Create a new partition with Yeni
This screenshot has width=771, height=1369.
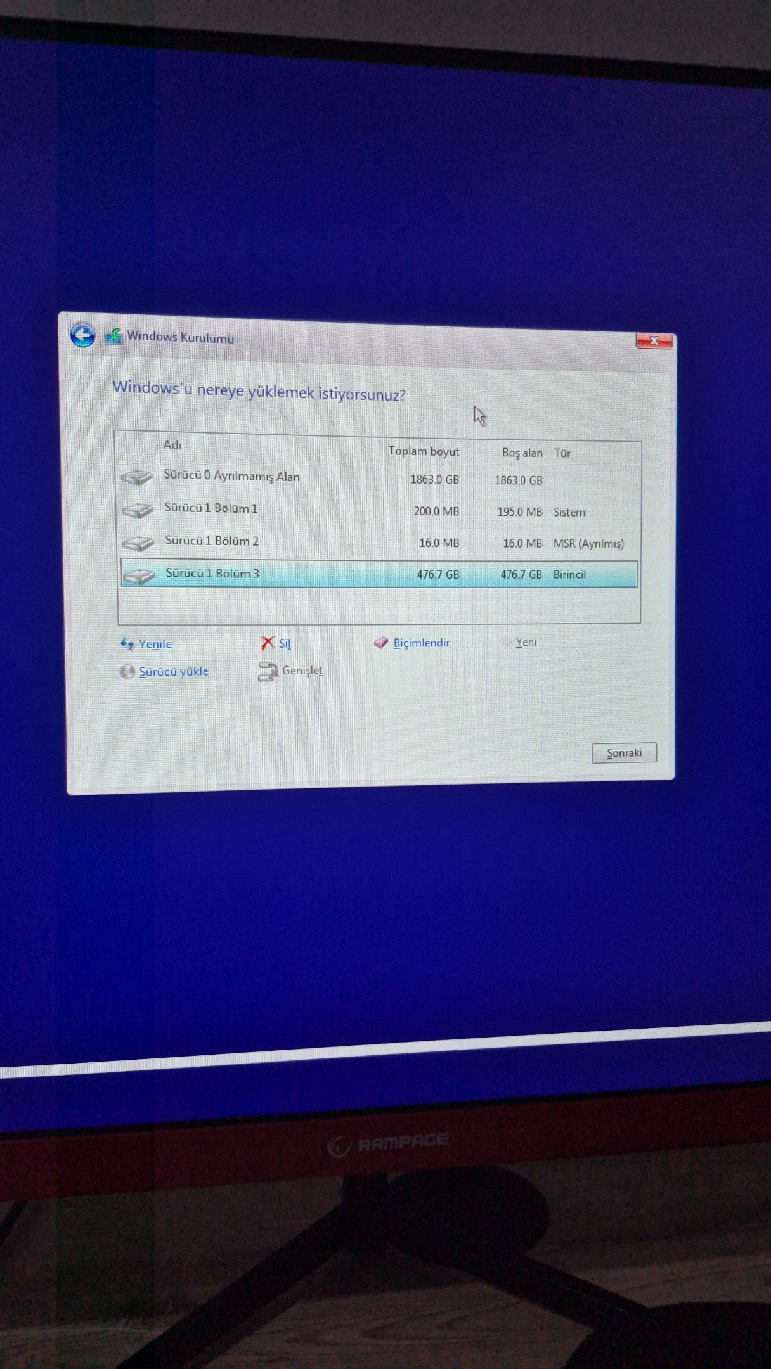(526, 642)
